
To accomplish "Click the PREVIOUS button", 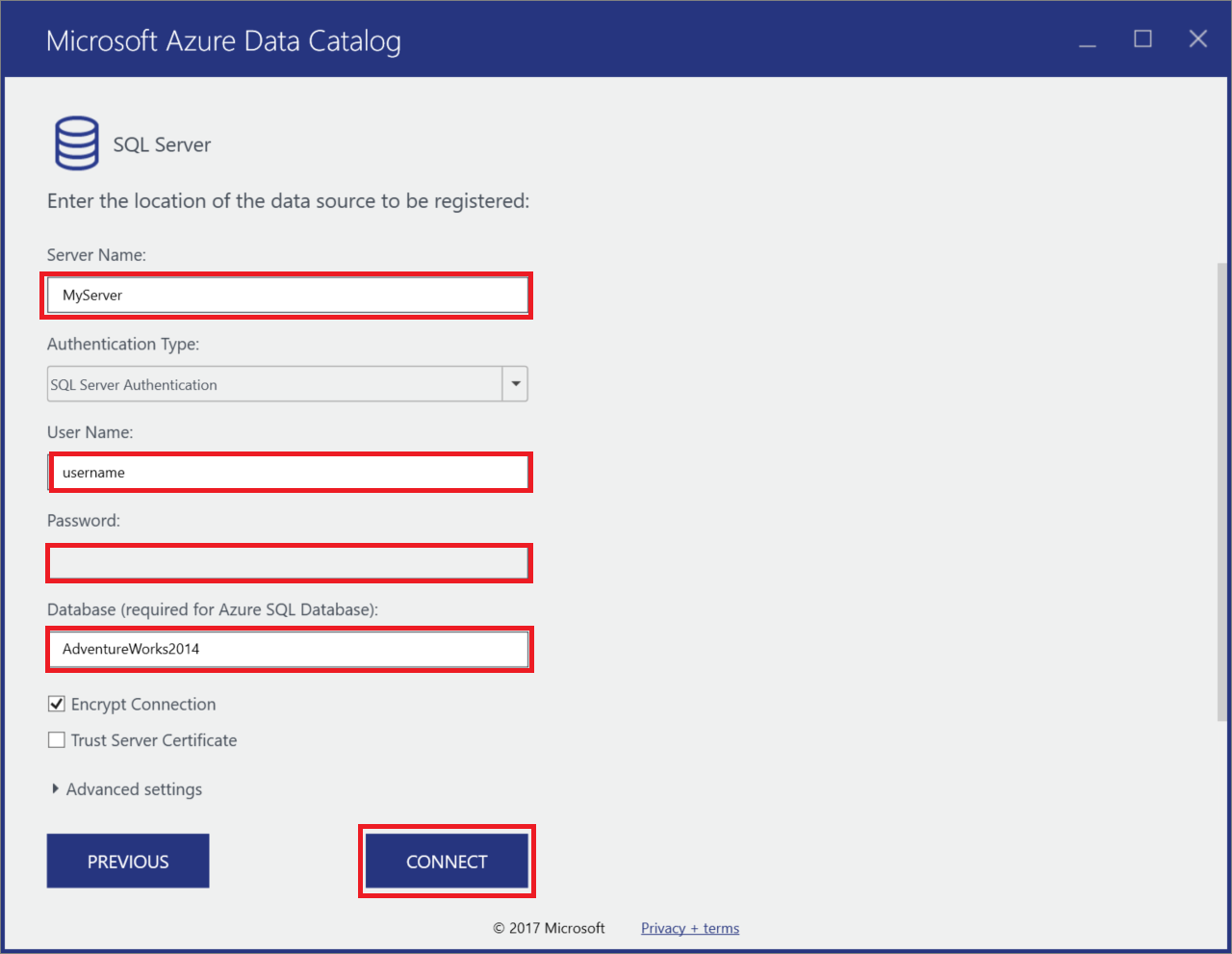I will (127, 860).
